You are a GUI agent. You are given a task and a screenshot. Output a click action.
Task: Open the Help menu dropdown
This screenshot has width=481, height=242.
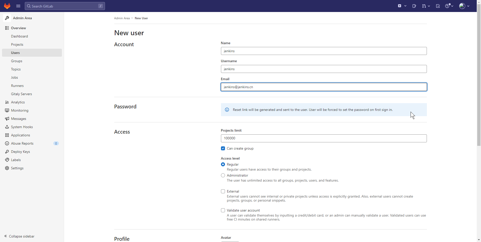point(449,6)
